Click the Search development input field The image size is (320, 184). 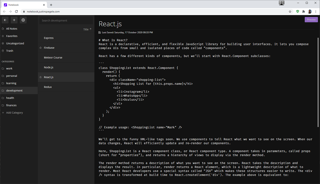[66, 21]
